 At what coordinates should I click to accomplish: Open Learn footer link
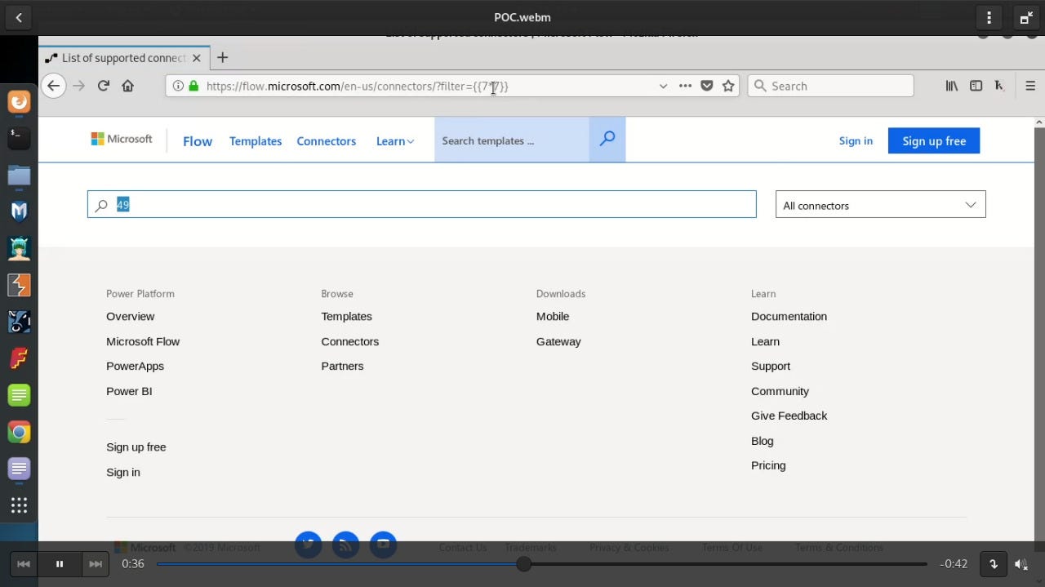(x=765, y=341)
